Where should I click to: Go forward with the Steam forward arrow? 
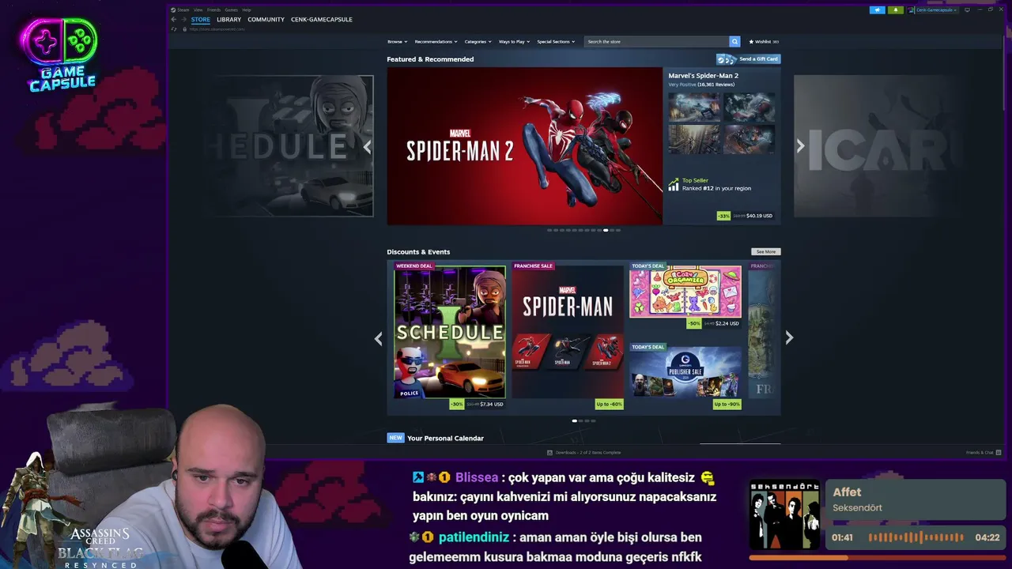[183, 19]
